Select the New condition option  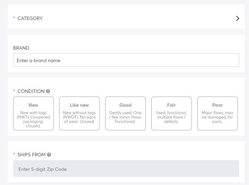pos(33,113)
